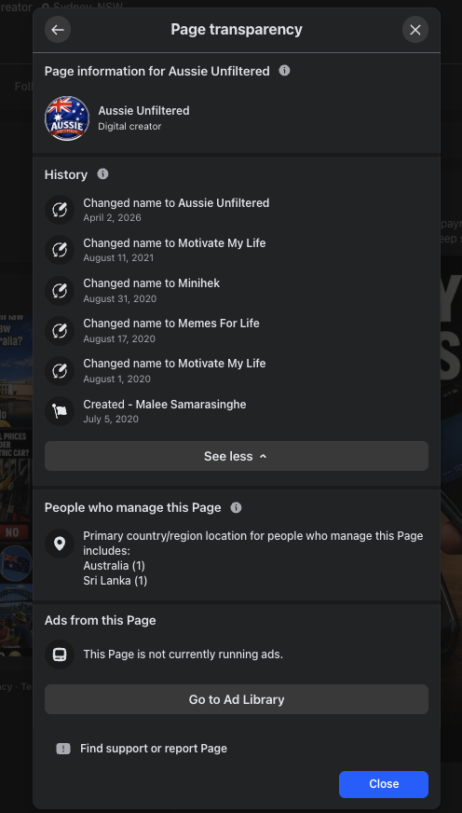Click info icon beside Page information heading
Screen dimensions: 462x813
[284, 71]
